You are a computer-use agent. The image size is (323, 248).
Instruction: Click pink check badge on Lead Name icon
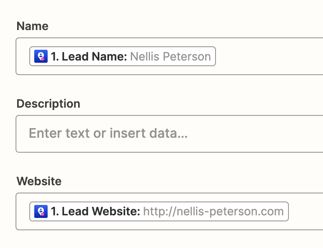(x=43, y=59)
